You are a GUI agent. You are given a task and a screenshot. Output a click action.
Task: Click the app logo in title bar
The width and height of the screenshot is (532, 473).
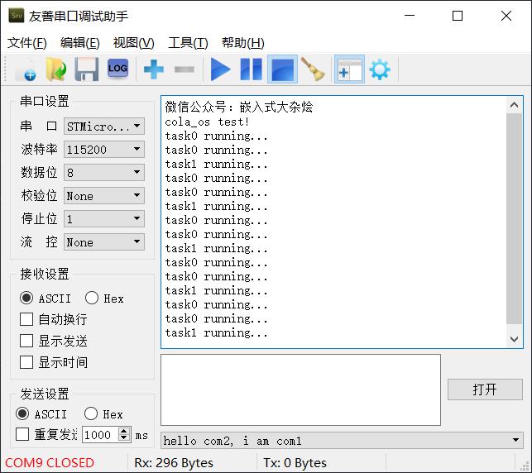pyautogui.click(x=17, y=16)
